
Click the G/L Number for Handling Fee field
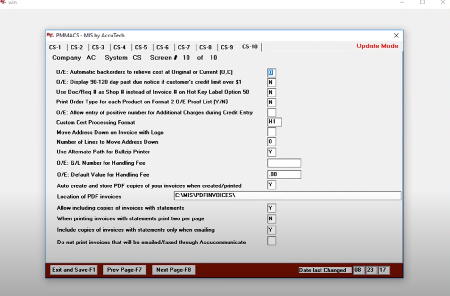click(284, 163)
